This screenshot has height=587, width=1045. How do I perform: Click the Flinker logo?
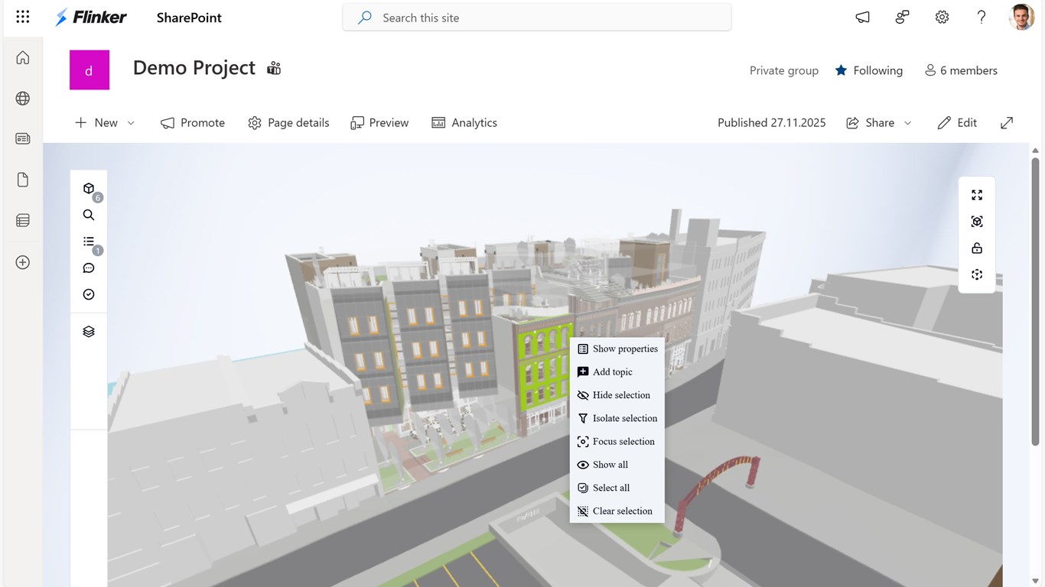(90, 17)
